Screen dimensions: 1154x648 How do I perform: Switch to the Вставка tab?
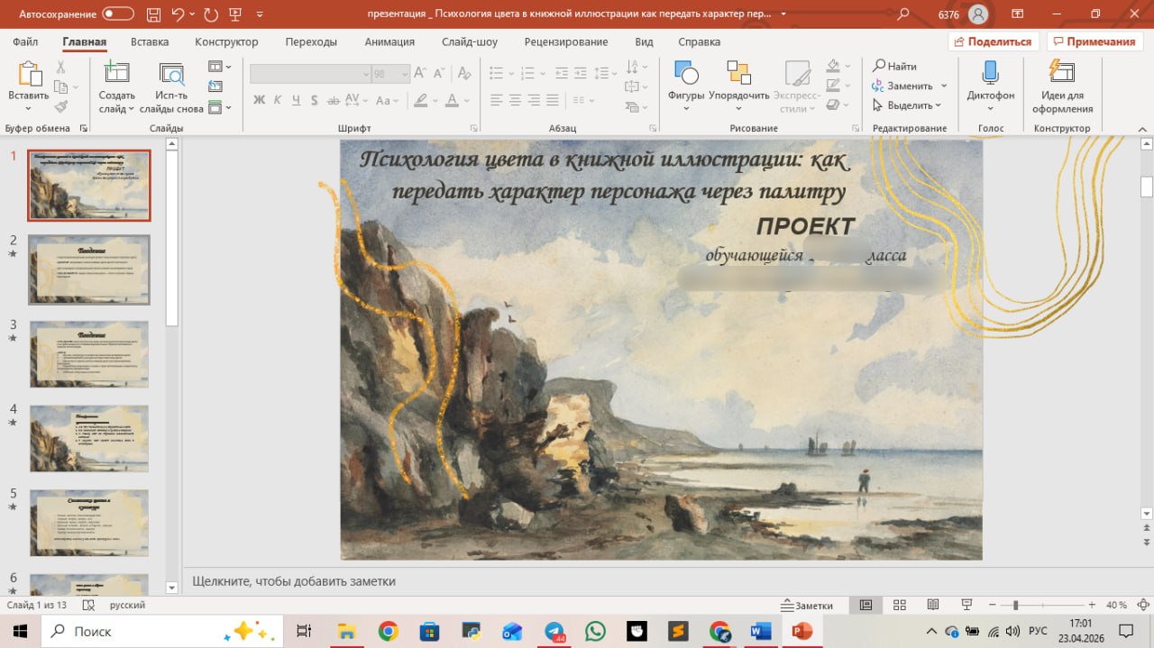click(150, 41)
